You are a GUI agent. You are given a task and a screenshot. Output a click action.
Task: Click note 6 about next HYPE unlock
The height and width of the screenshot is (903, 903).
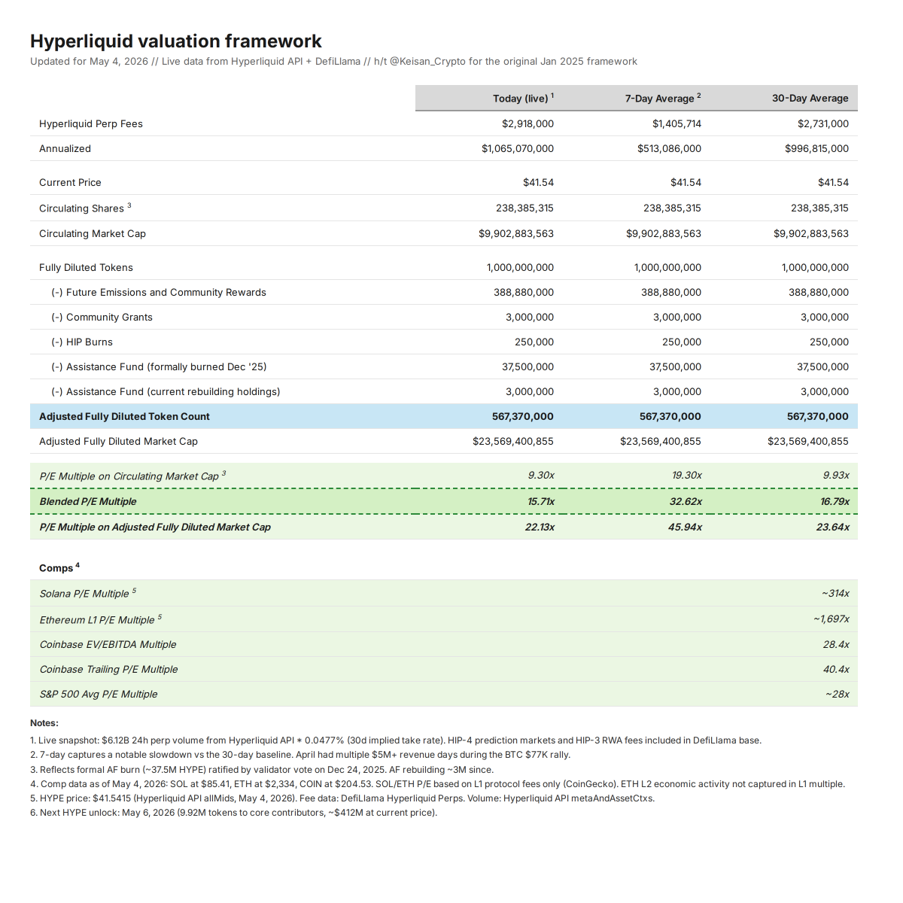(233, 813)
